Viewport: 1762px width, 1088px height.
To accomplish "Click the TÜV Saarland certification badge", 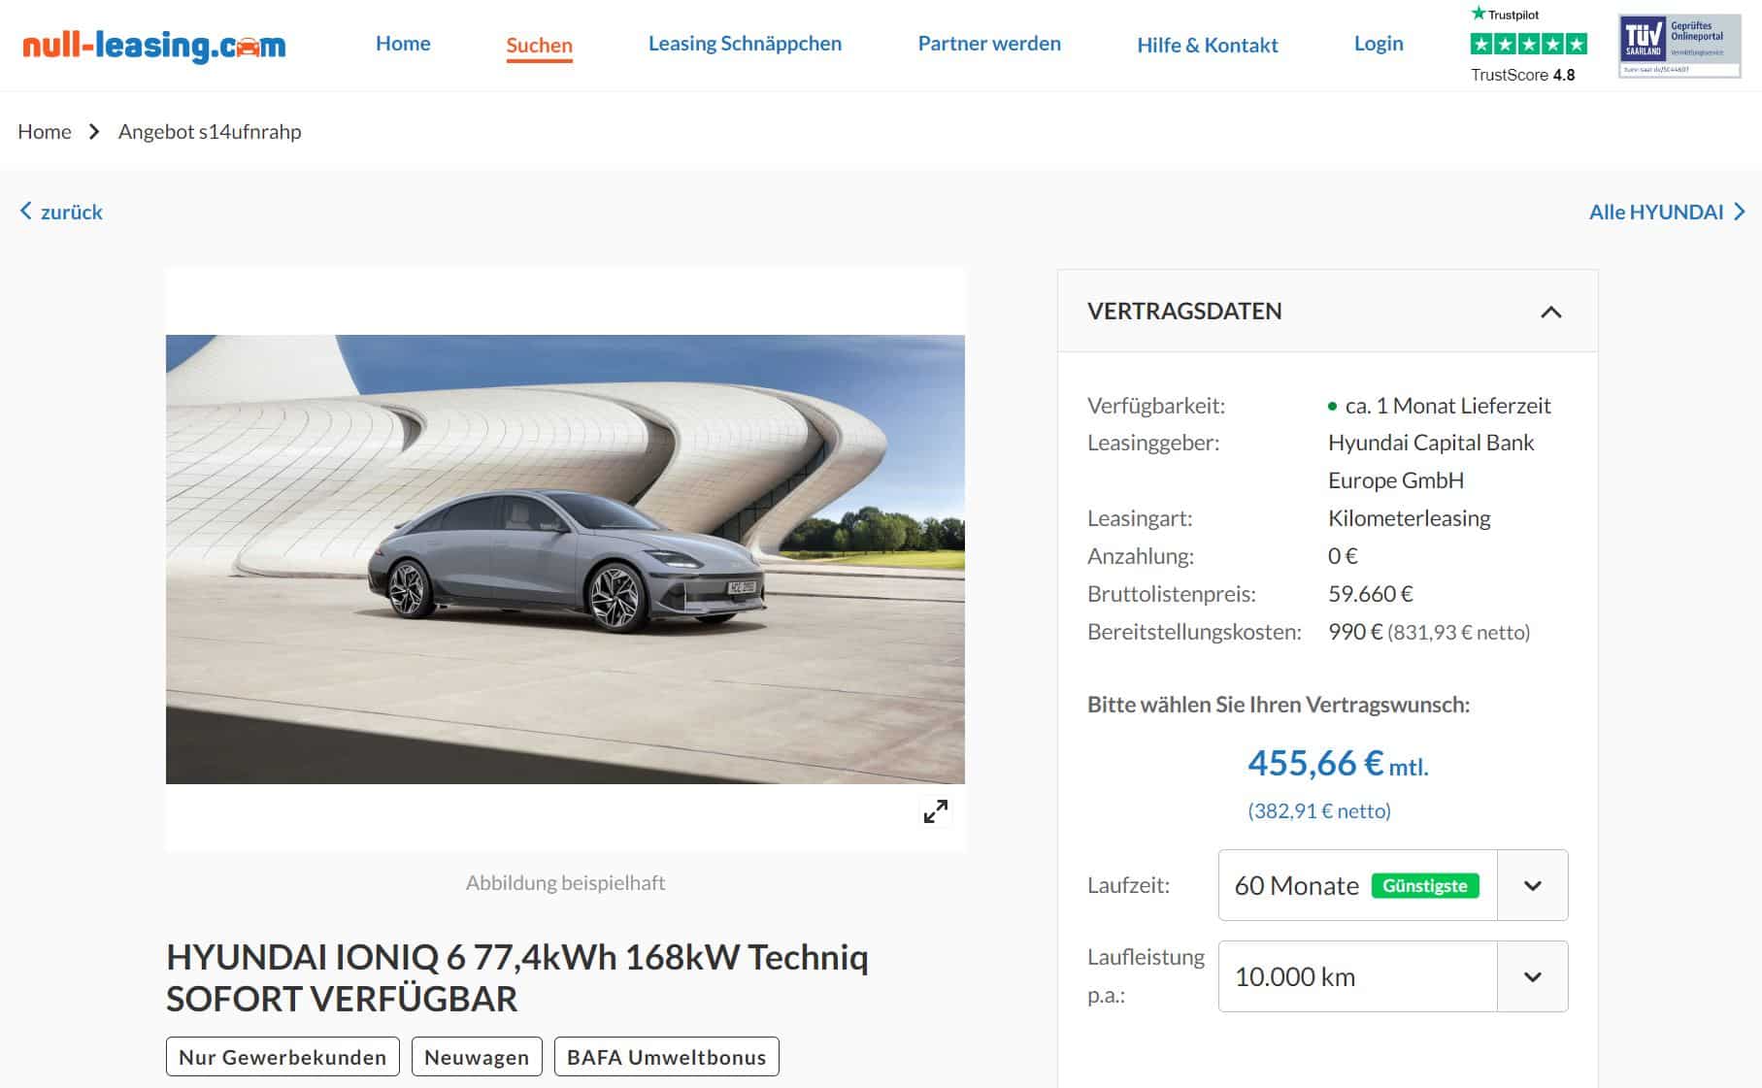I will (x=1679, y=46).
